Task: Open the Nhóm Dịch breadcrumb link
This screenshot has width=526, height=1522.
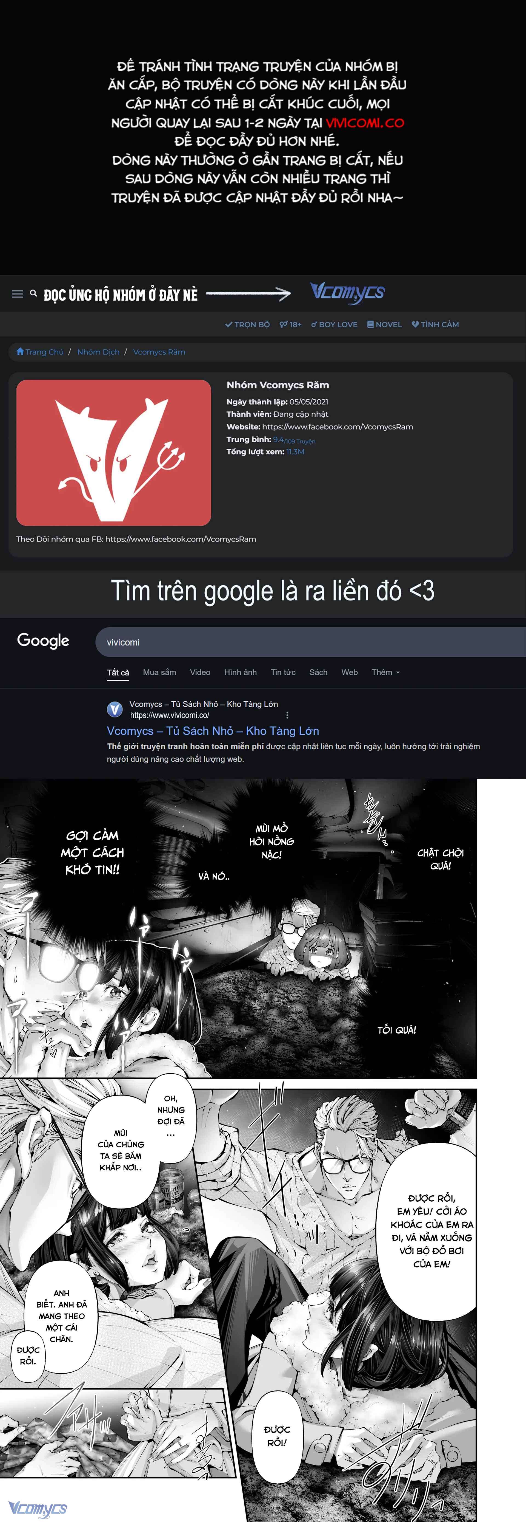Action: tap(99, 352)
